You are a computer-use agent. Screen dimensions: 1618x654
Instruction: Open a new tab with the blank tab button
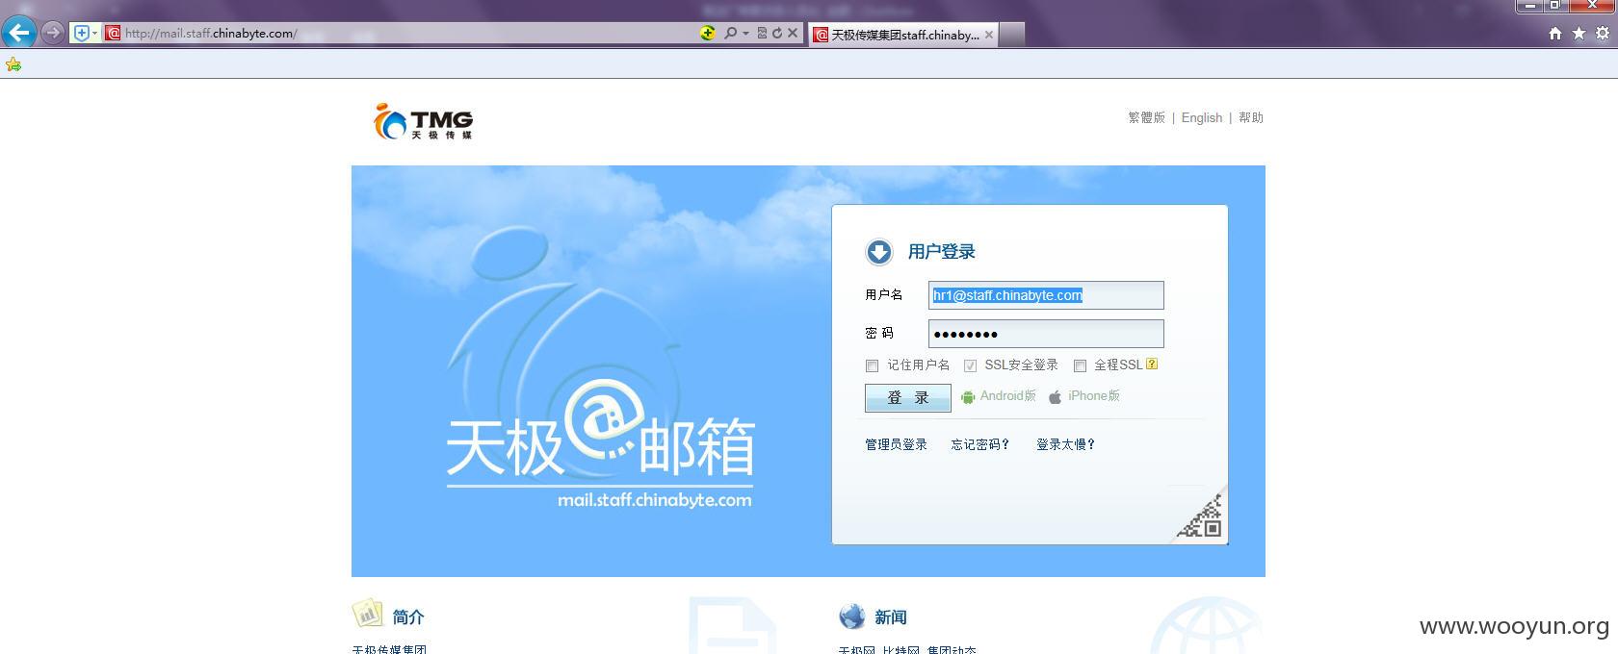(1012, 35)
